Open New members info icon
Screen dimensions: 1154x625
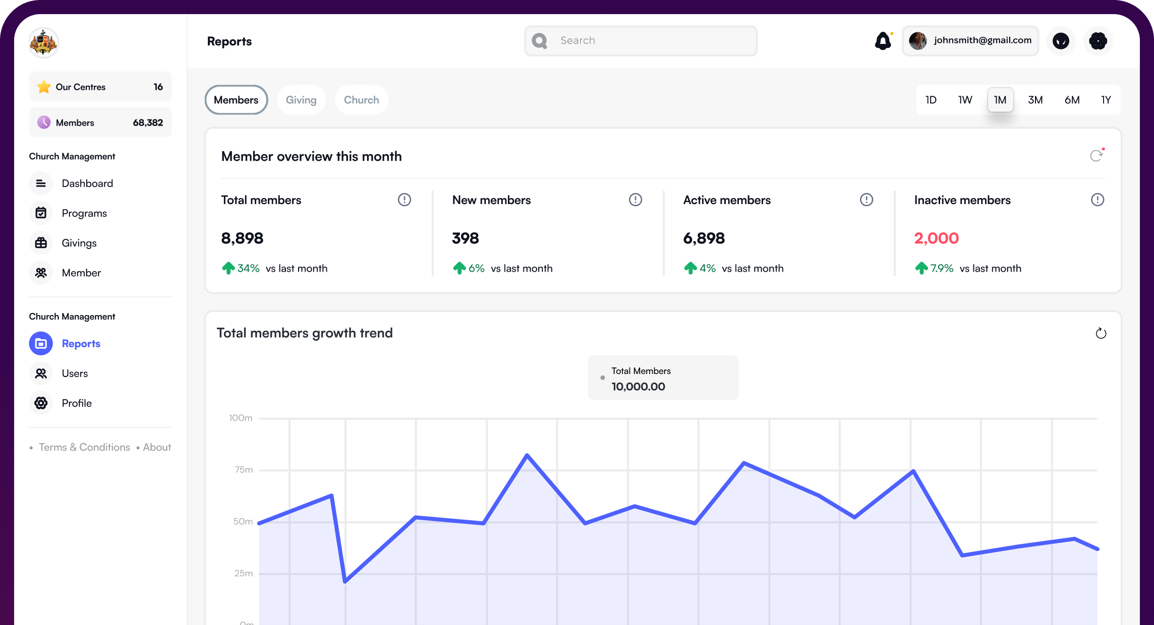[635, 200]
